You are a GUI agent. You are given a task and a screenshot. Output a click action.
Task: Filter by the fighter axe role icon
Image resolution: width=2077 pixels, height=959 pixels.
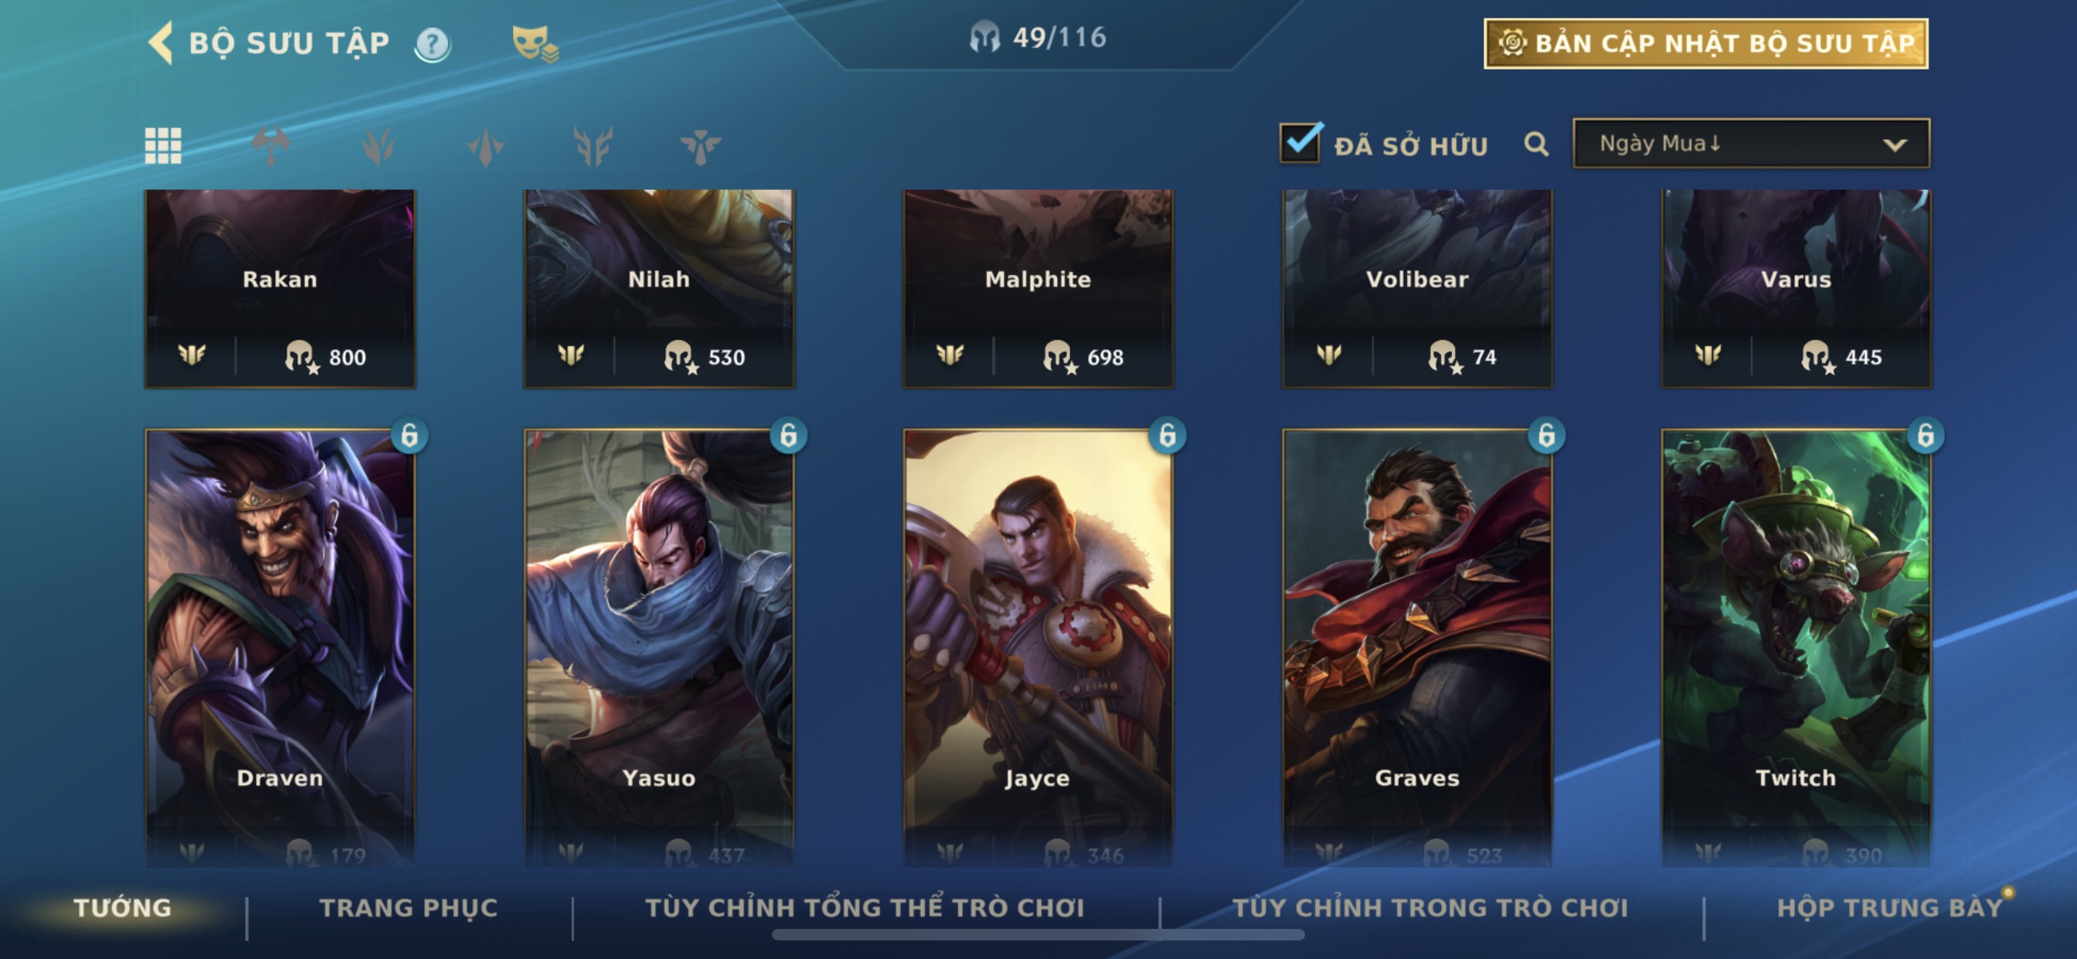[x=271, y=146]
